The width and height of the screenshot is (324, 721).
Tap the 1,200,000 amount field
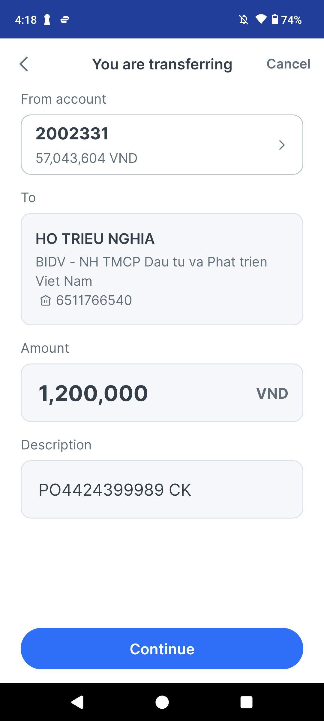tap(162, 393)
